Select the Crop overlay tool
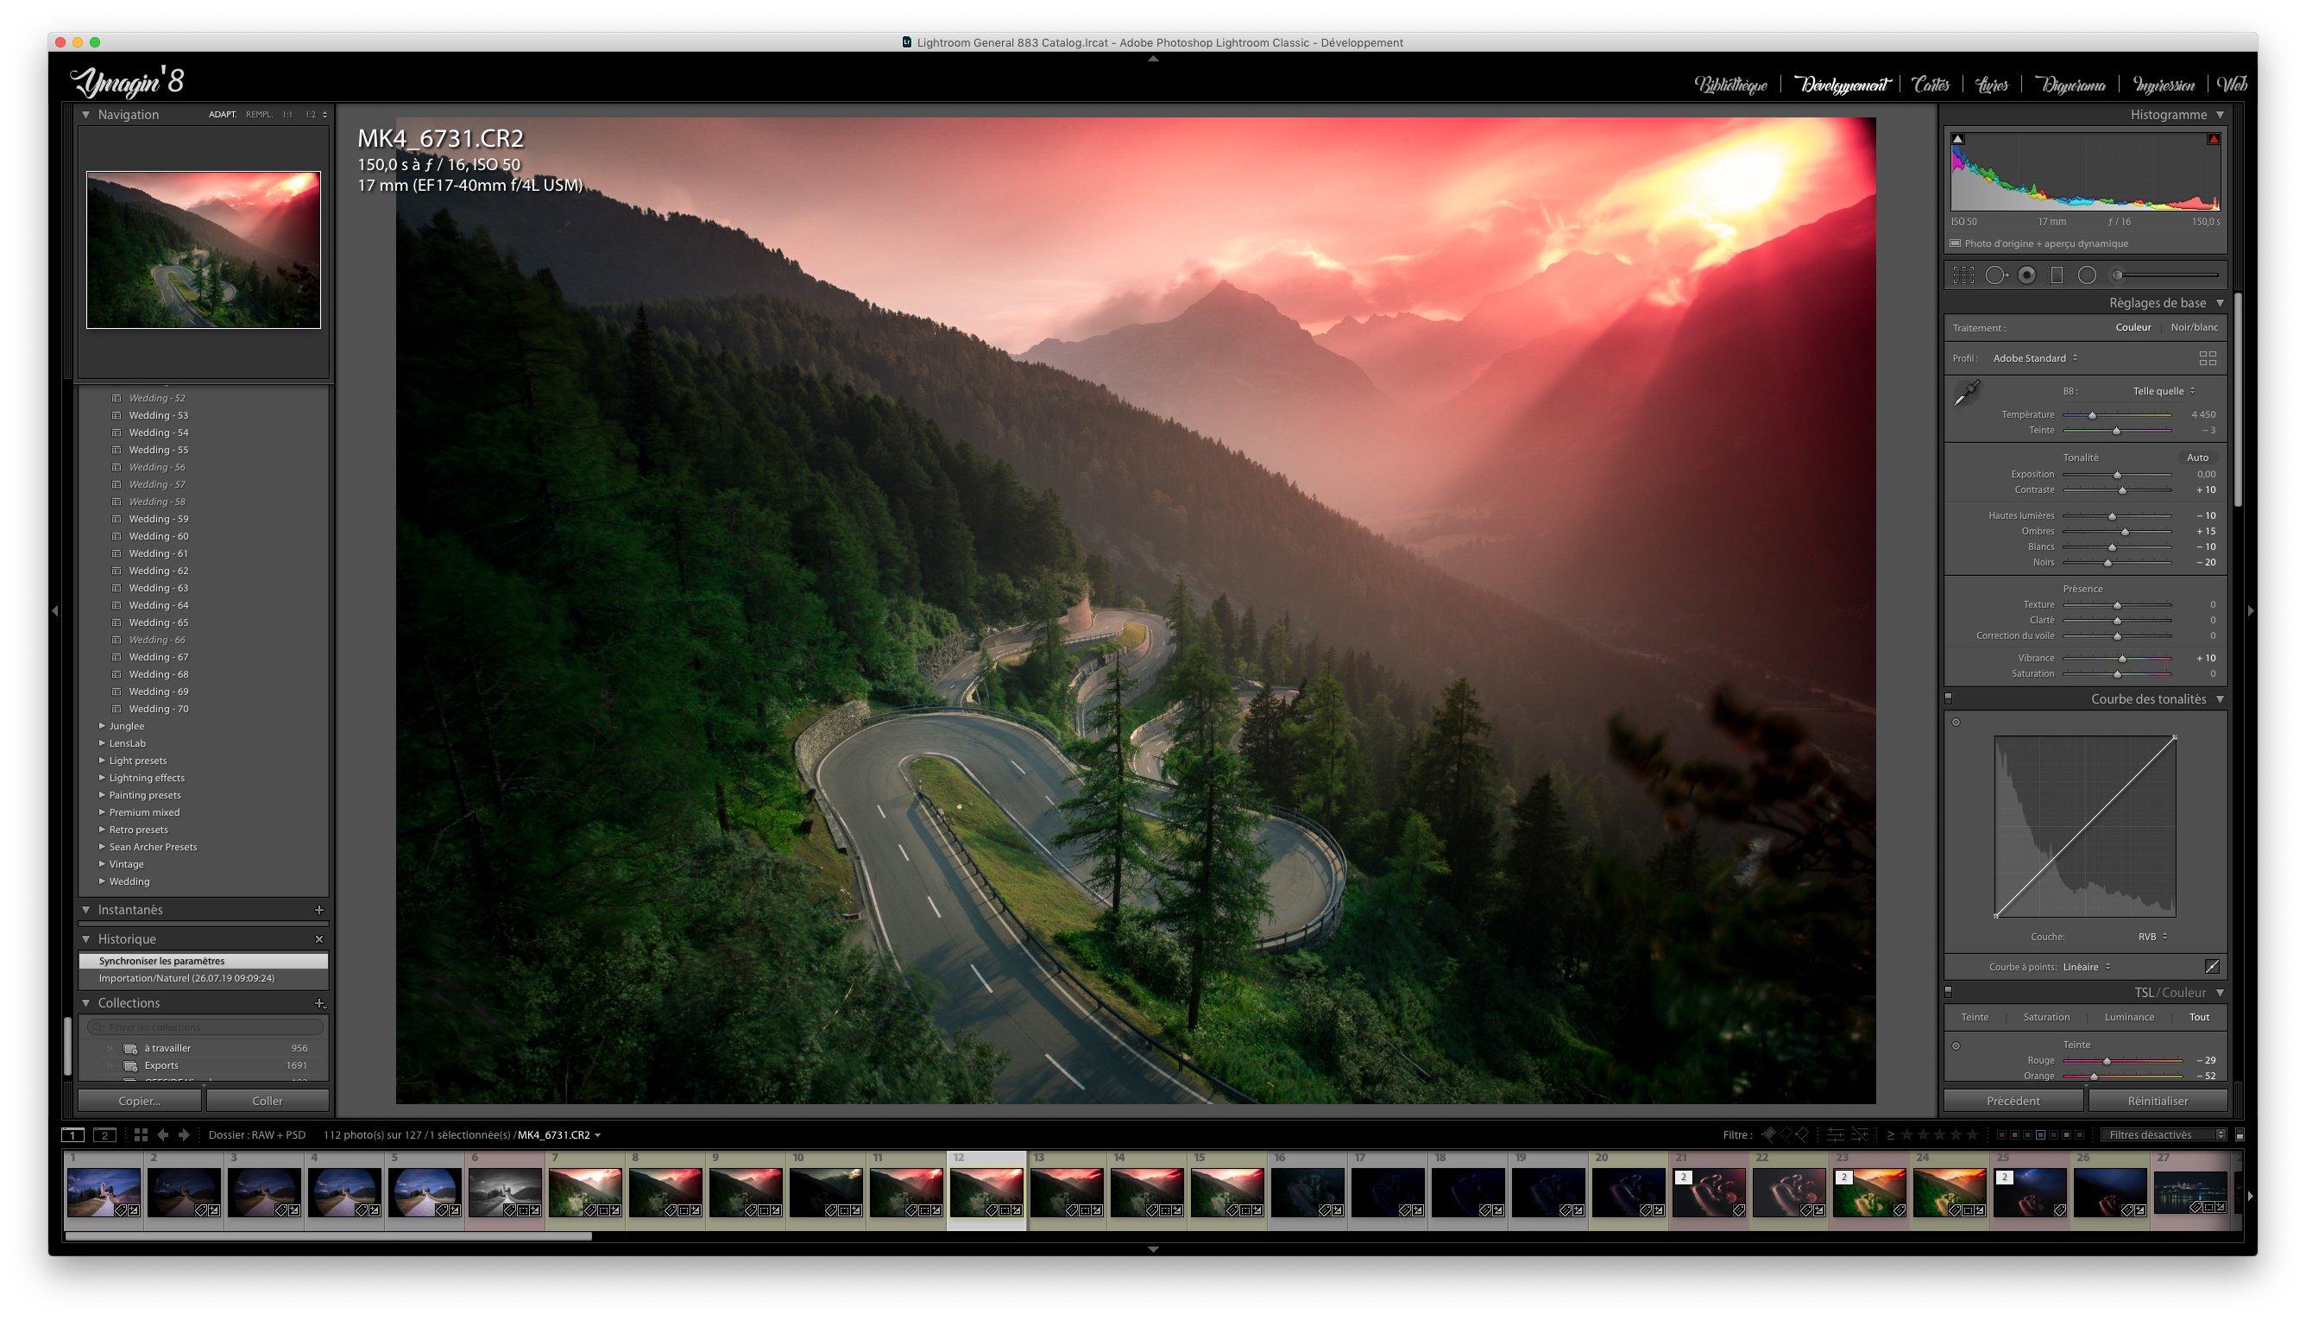Image resolution: width=2306 pixels, height=1320 pixels. coord(1963,275)
